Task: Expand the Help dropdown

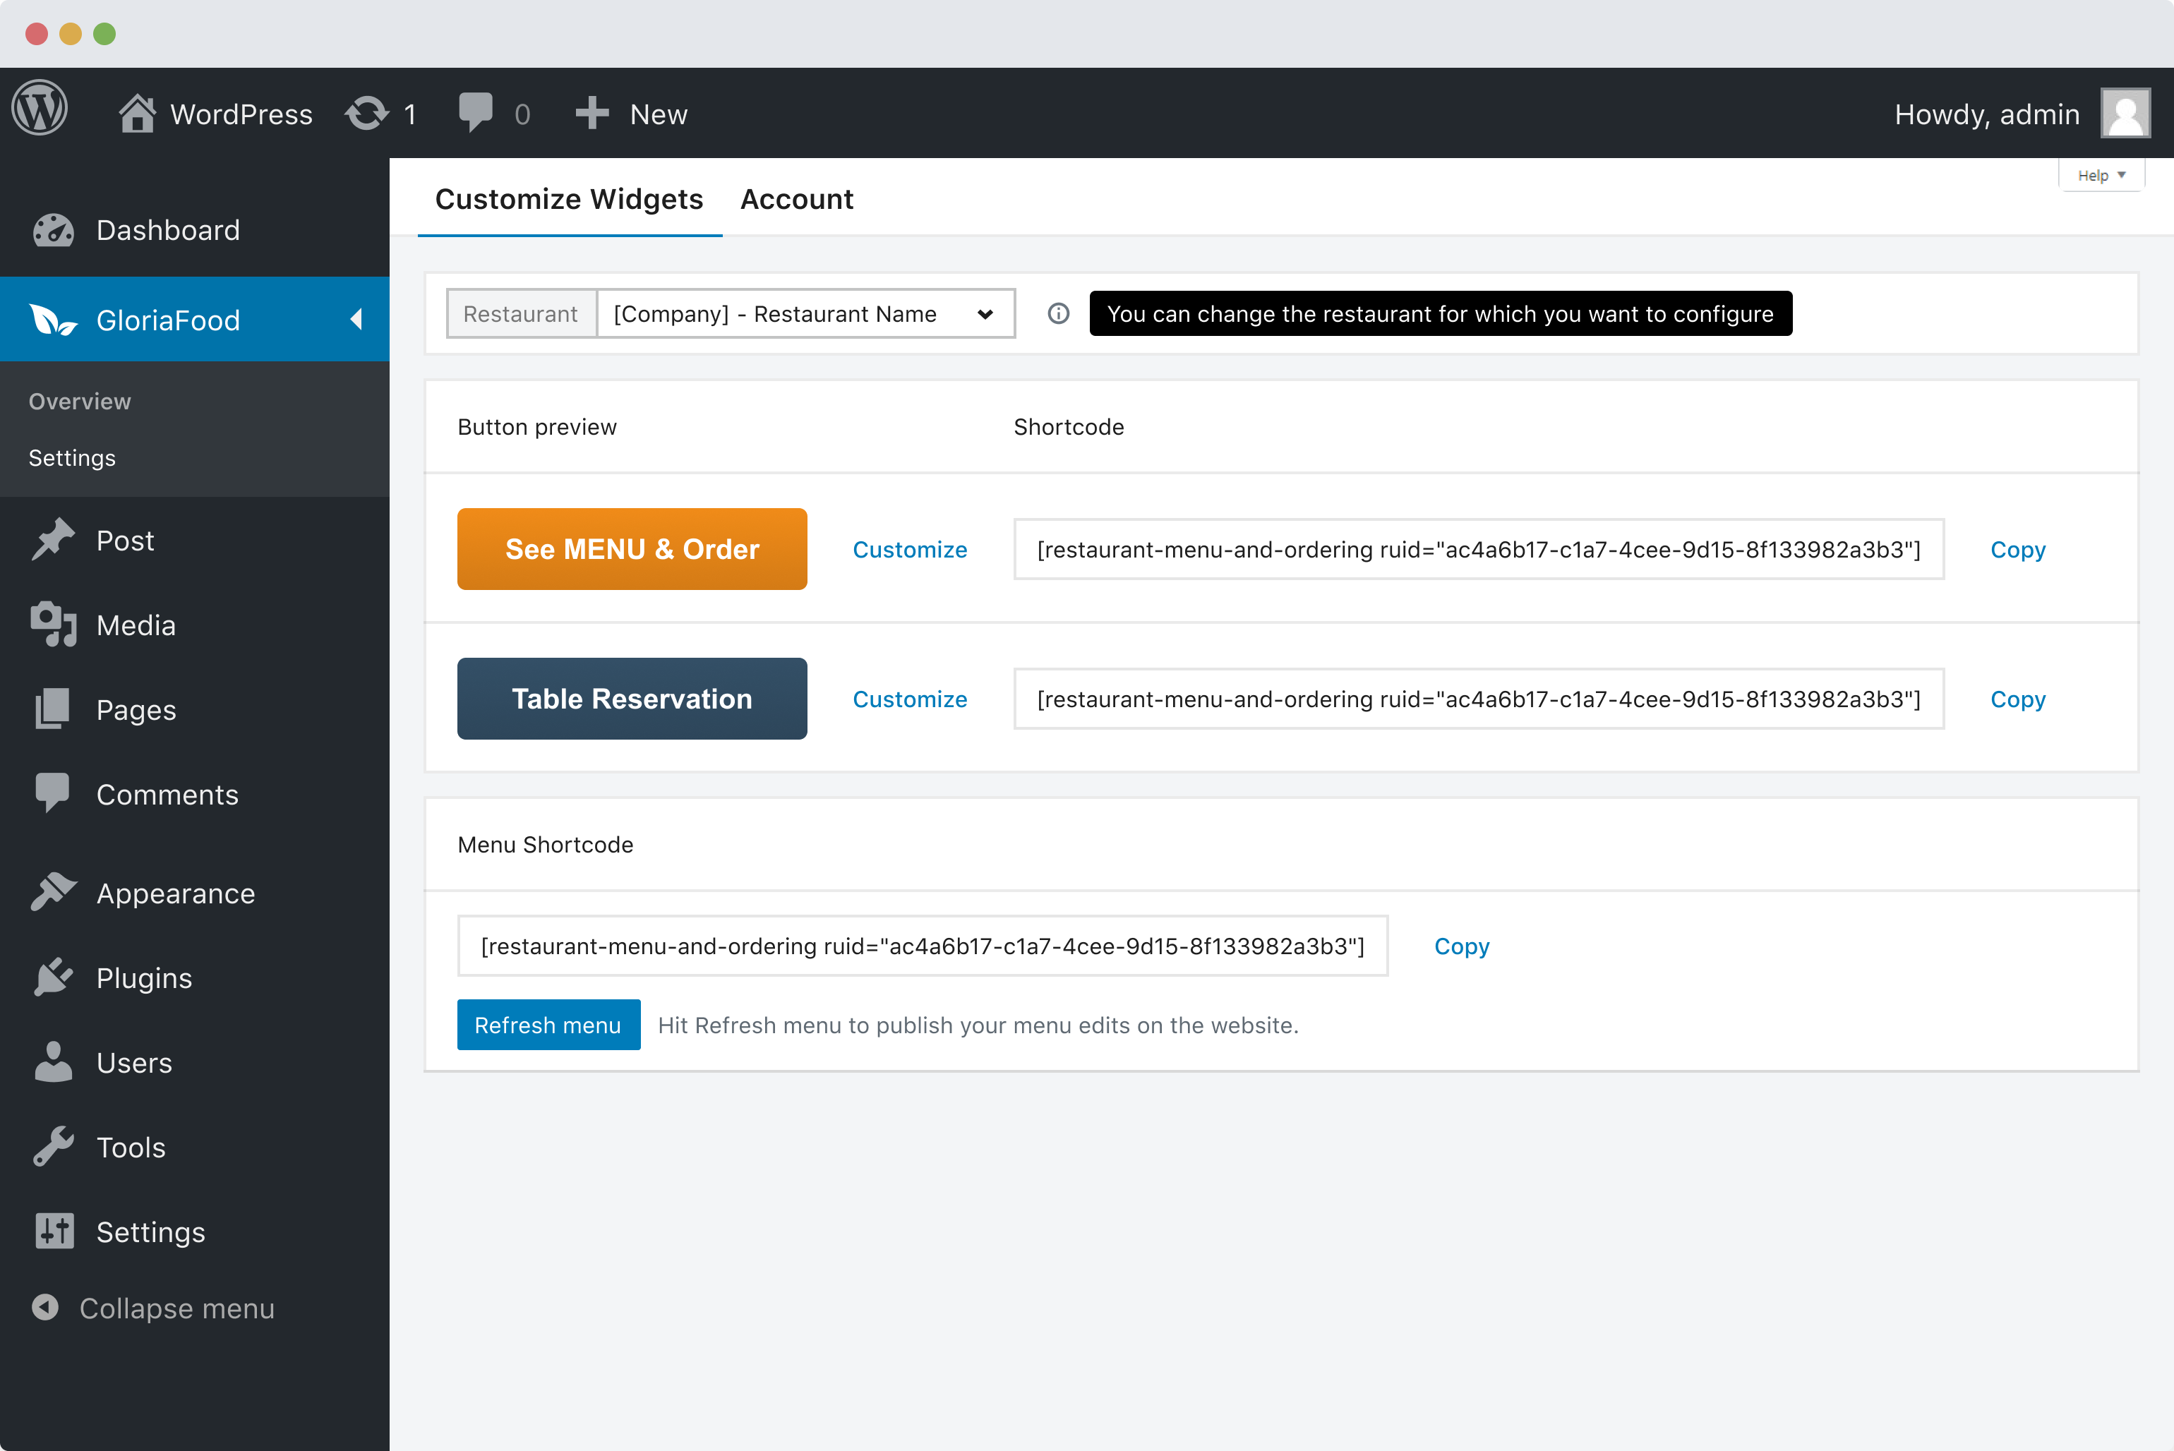Action: click(2101, 174)
